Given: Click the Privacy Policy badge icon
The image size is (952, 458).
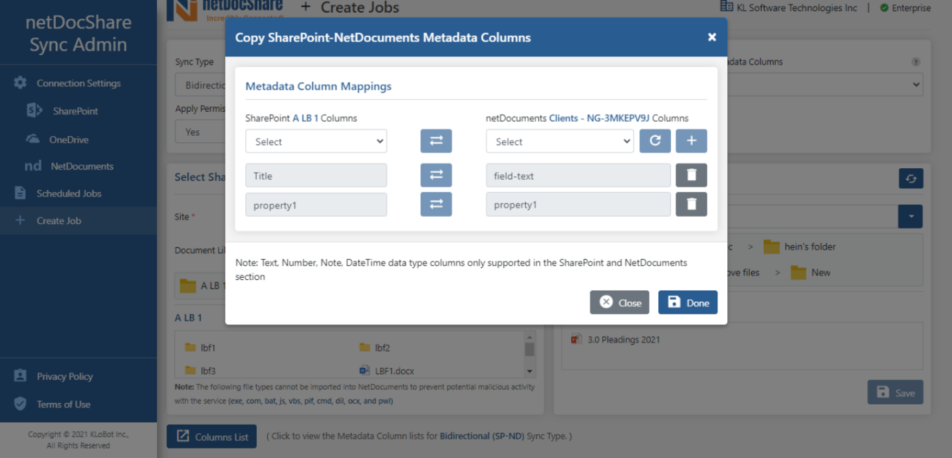Looking at the screenshot, I should pyautogui.click(x=21, y=376).
